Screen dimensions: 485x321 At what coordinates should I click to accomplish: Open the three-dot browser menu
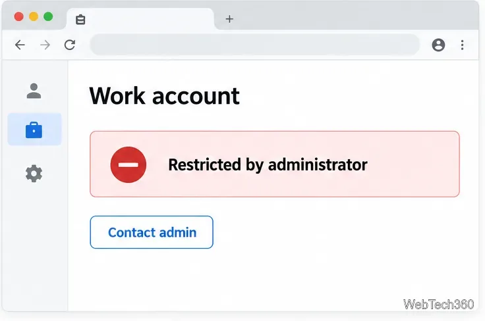pyautogui.click(x=462, y=45)
